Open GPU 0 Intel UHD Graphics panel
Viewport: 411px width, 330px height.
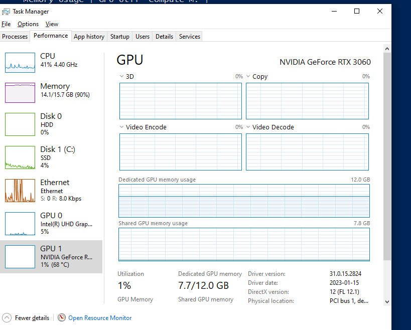(x=20, y=224)
